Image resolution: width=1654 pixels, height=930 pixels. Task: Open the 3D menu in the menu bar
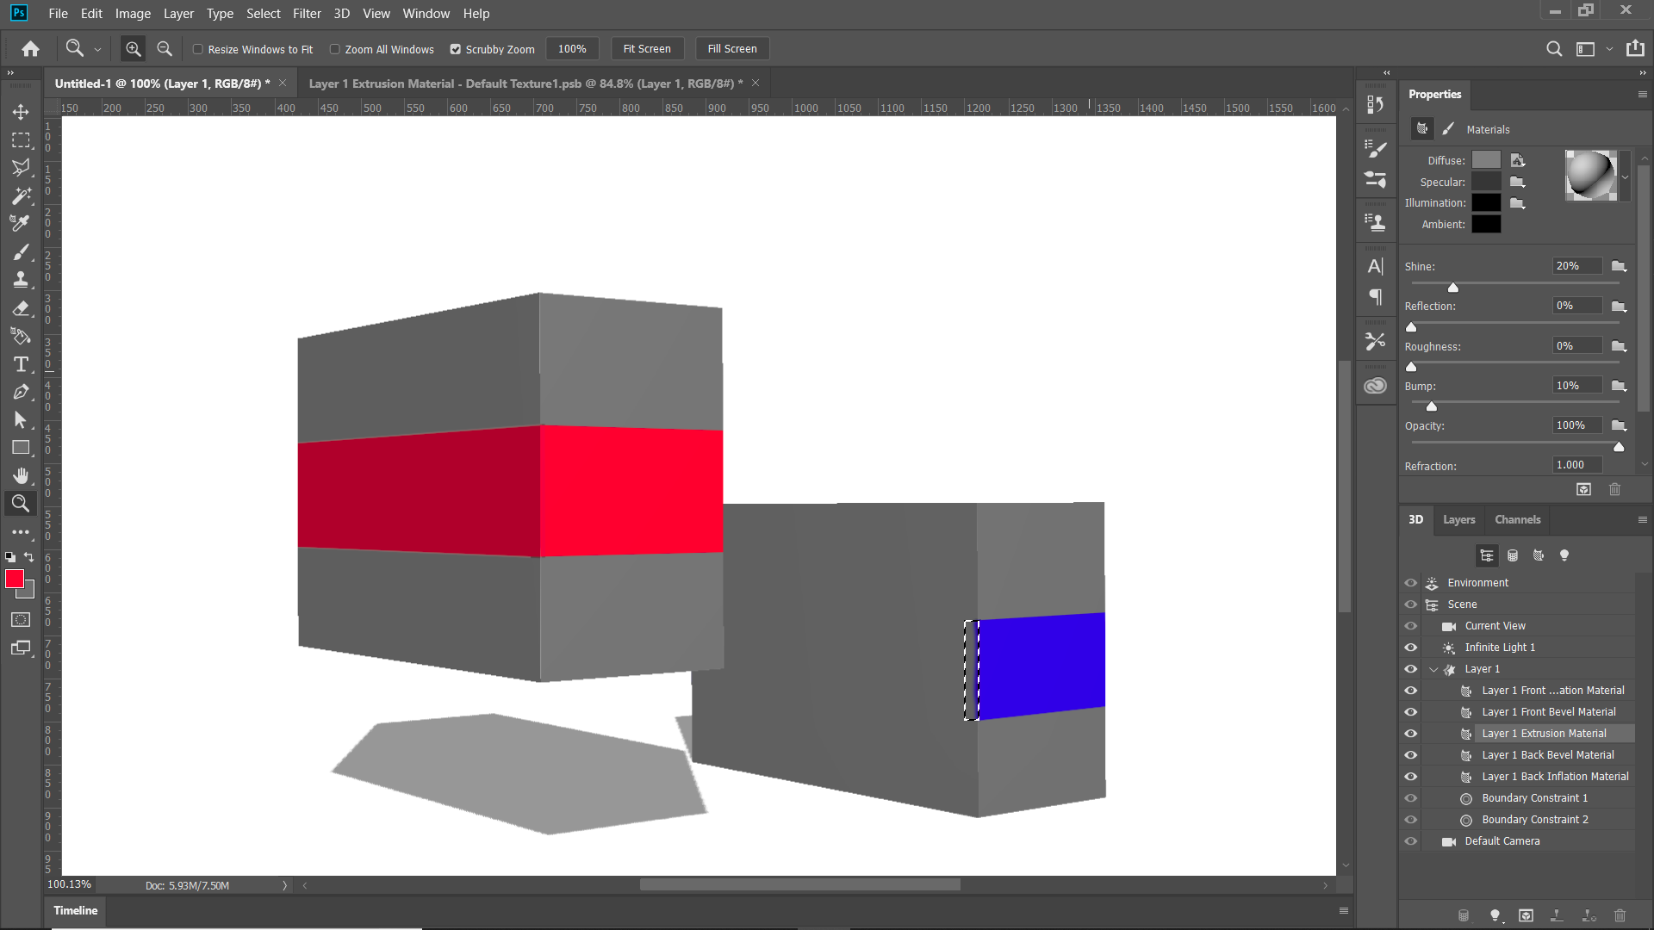click(x=340, y=13)
